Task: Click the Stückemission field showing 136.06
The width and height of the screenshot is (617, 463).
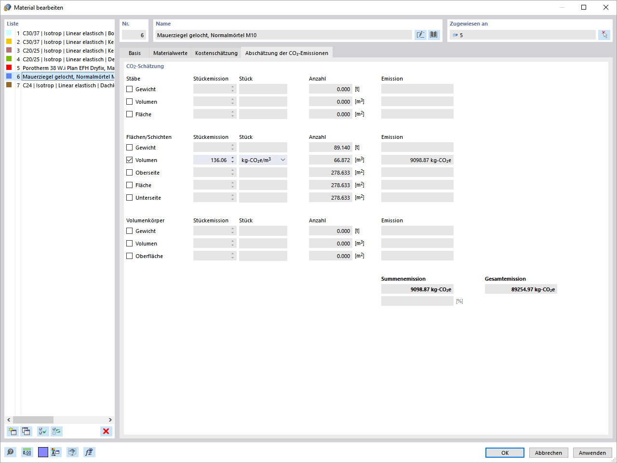Action: click(211, 160)
